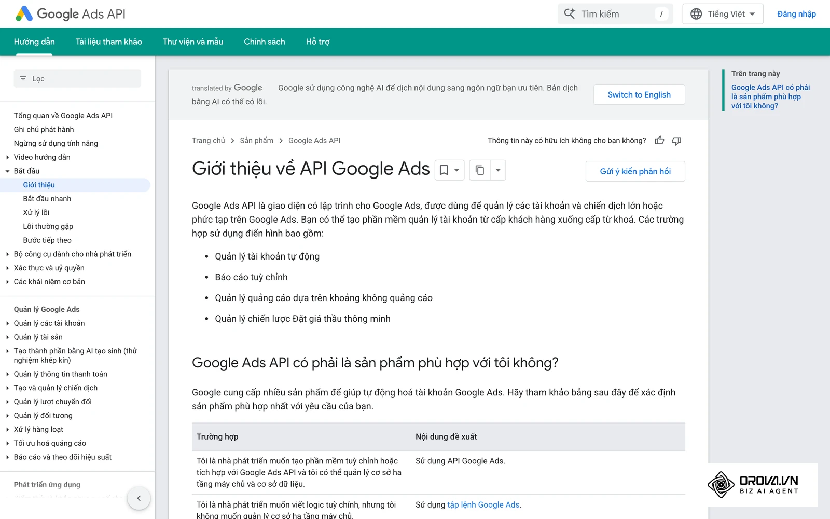Screen dimensions: 830x519
Task: Open Tổng quan về Google Ads API
Action: click(63, 116)
